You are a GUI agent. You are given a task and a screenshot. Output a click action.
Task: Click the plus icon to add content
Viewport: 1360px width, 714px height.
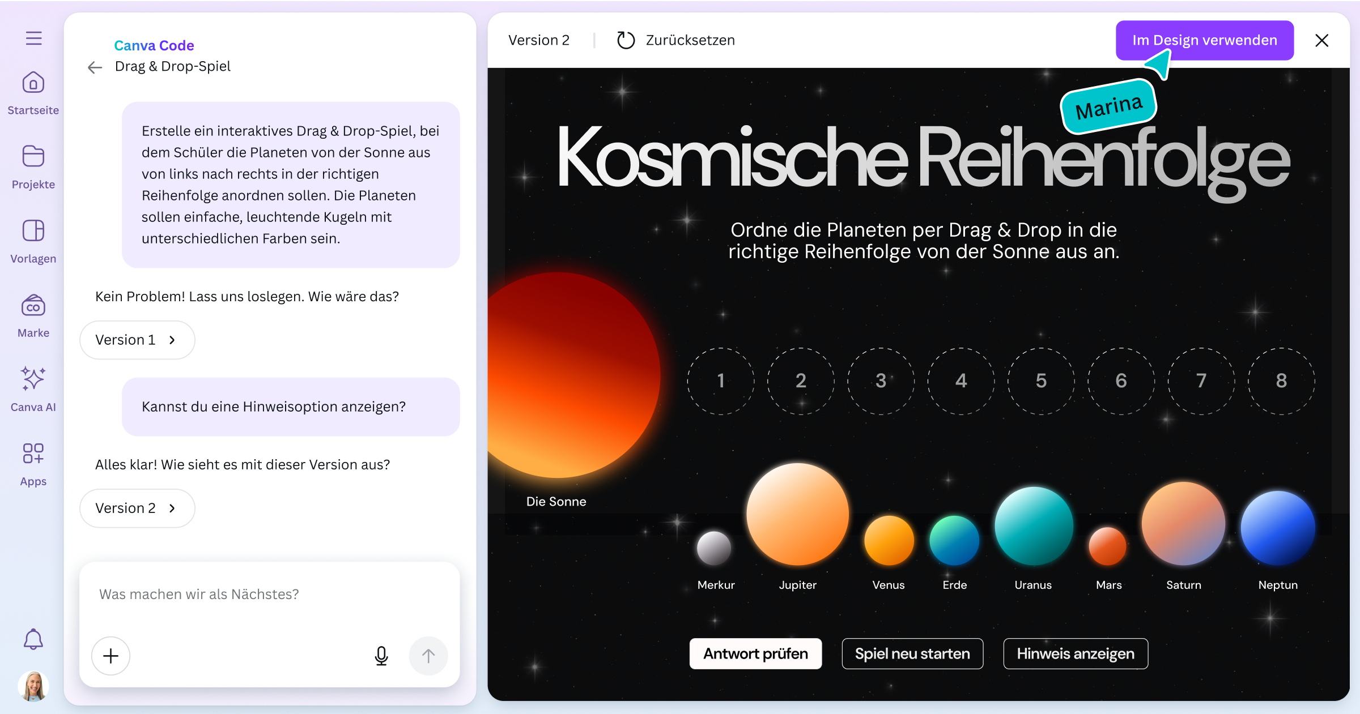(x=111, y=656)
